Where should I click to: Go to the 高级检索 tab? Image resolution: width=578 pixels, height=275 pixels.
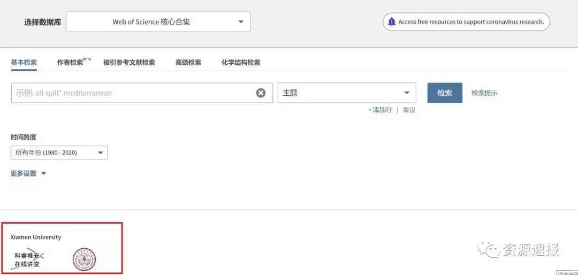(188, 63)
